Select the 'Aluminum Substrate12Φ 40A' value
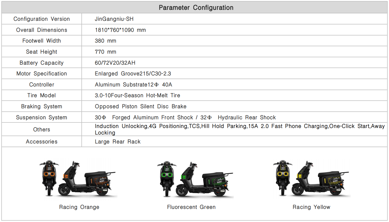Image resolution: width=389 pixels, height=222 pixels. click(133, 85)
